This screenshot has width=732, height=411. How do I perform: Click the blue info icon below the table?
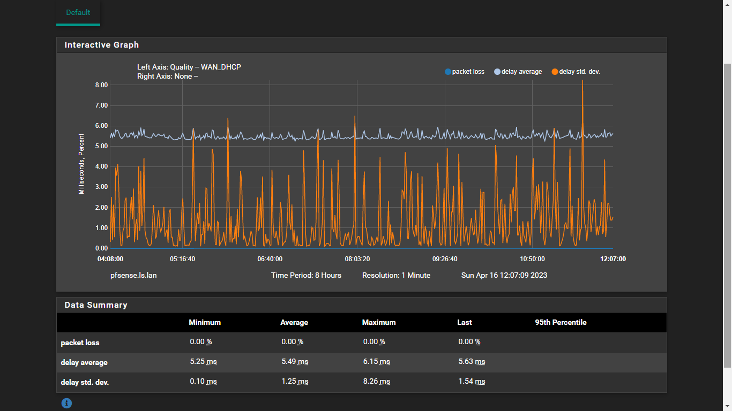(66, 404)
